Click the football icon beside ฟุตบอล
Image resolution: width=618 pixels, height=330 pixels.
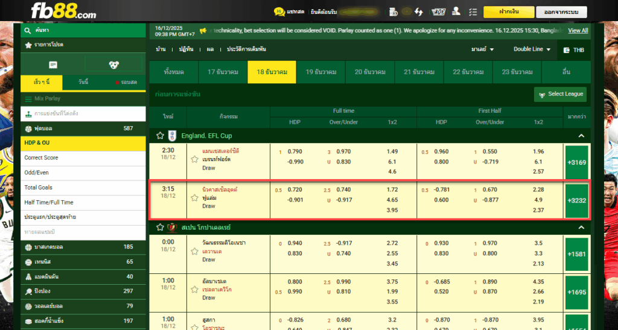(28, 129)
